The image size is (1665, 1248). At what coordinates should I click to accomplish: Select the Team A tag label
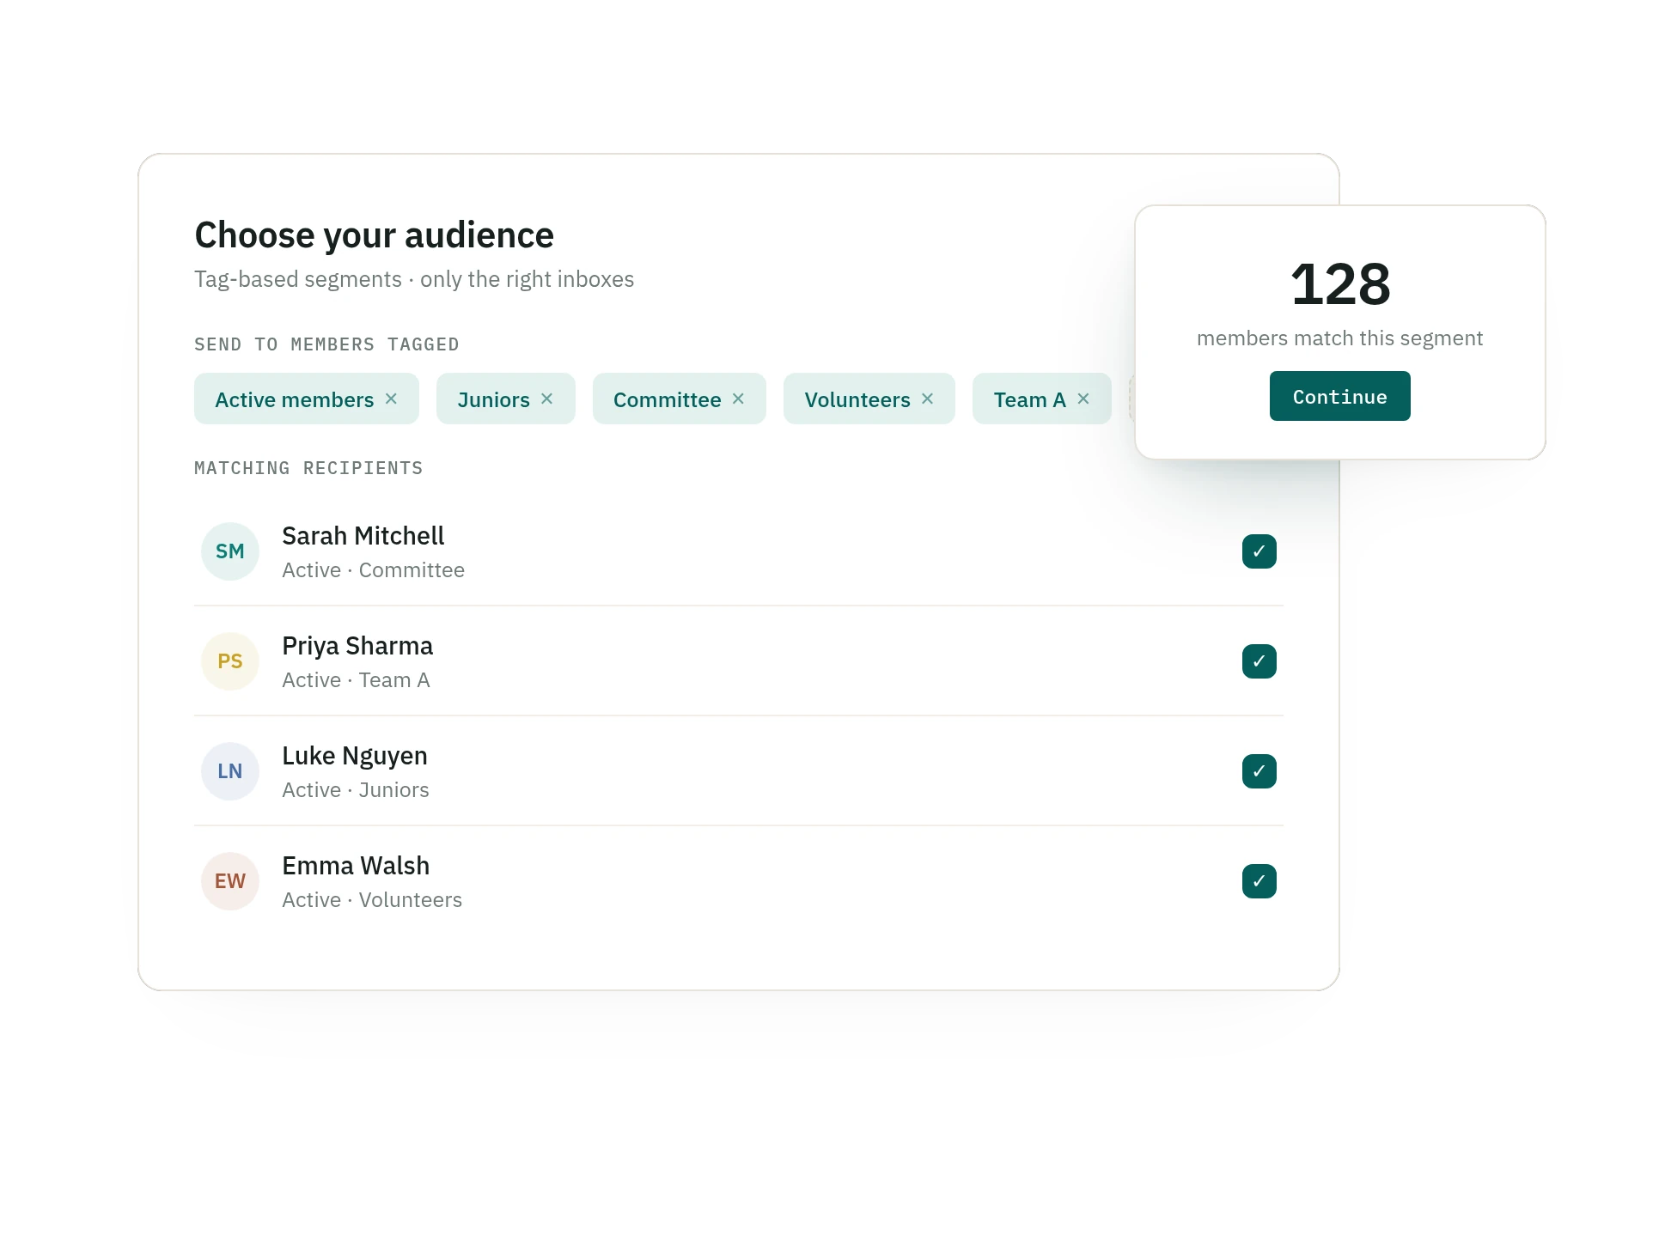coord(1029,400)
